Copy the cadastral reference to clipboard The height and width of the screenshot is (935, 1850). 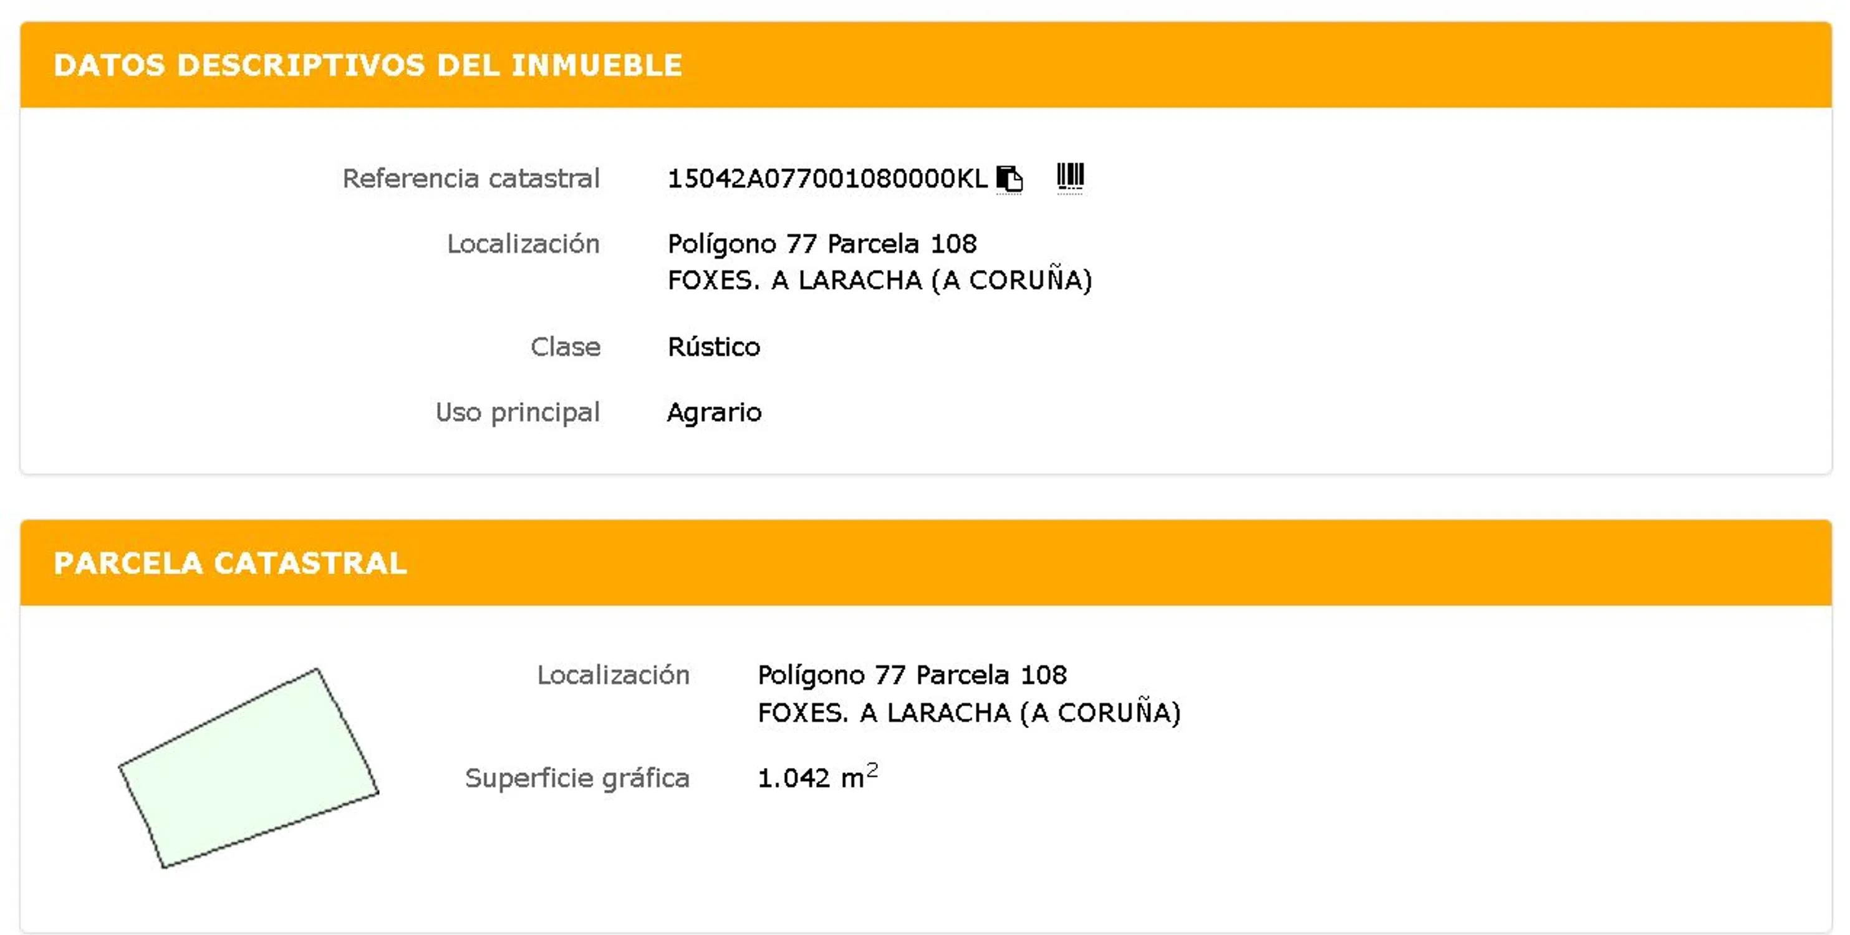click(x=1009, y=178)
